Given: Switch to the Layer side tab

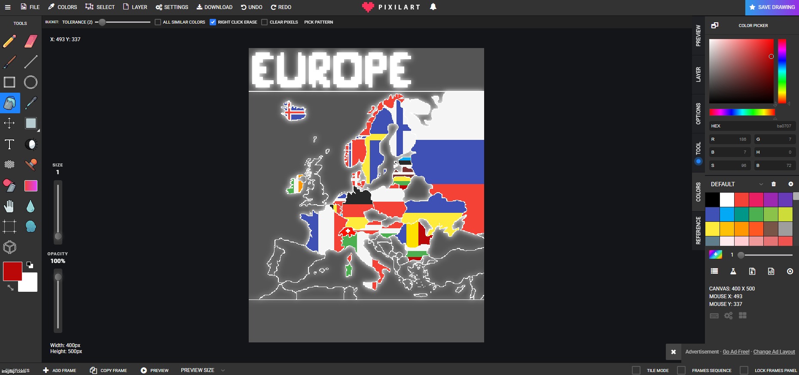Looking at the screenshot, I should click(698, 75).
